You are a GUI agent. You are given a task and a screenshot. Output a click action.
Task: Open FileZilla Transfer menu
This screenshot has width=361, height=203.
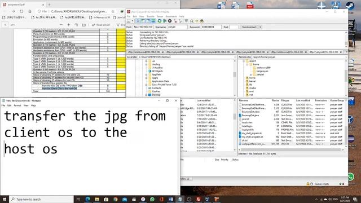[151, 16]
